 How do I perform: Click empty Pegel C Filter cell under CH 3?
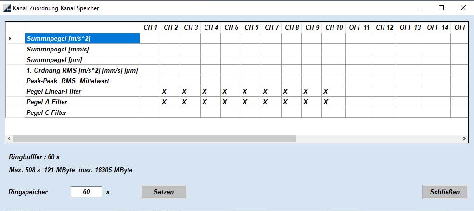(191, 112)
